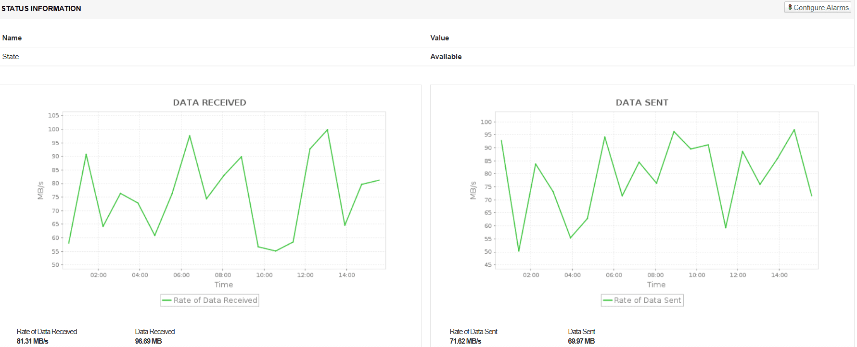Click the 96.69 MB data received value
Viewport: 857px width, 347px height.
pyautogui.click(x=148, y=341)
